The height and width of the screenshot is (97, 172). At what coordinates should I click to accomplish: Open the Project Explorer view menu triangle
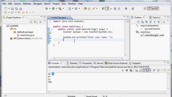[x=44, y=21]
